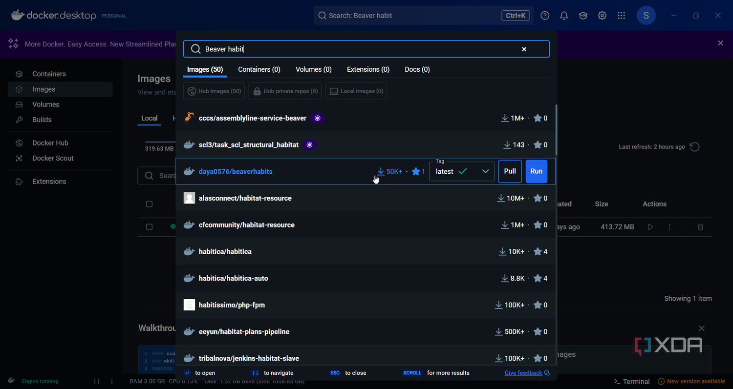Screen dimensions: 733x389
Task: Toggle Hub private repos (0) filter
Action: (x=286, y=91)
